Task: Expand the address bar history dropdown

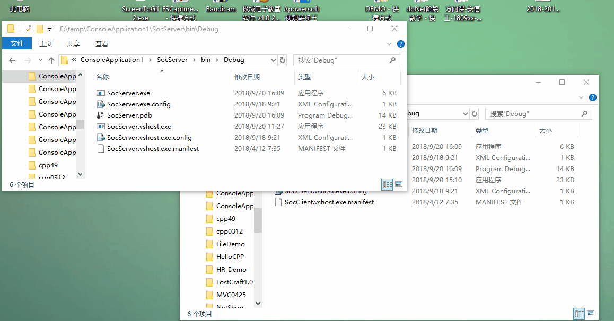Action: 274,60
